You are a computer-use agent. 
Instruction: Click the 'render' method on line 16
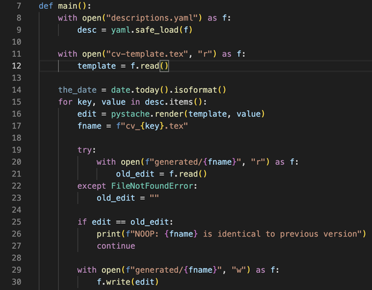pos(169,114)
